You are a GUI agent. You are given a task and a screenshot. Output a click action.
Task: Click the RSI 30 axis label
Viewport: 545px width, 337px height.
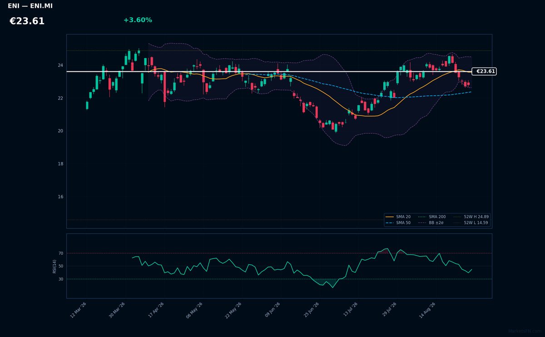(x=61, y=279)
